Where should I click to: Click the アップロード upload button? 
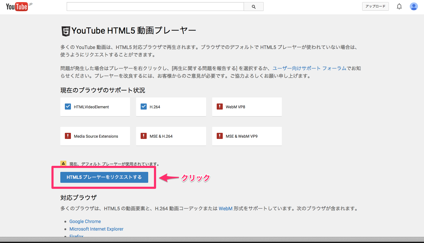pos(376,6)
